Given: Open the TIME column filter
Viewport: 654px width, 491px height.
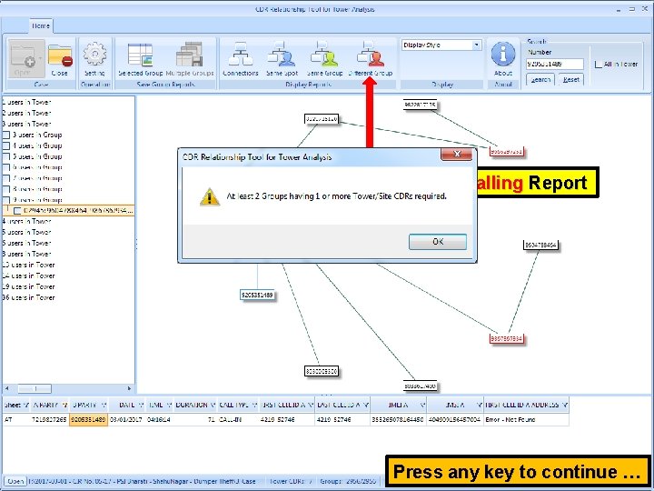Looking at the screenshot, I should (x=169, y=405).
